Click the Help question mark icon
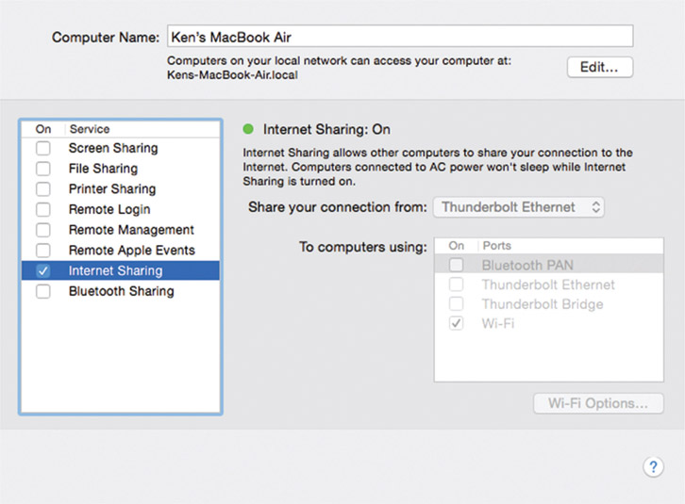This screenshot has height=504, width=685. point(652,467)
